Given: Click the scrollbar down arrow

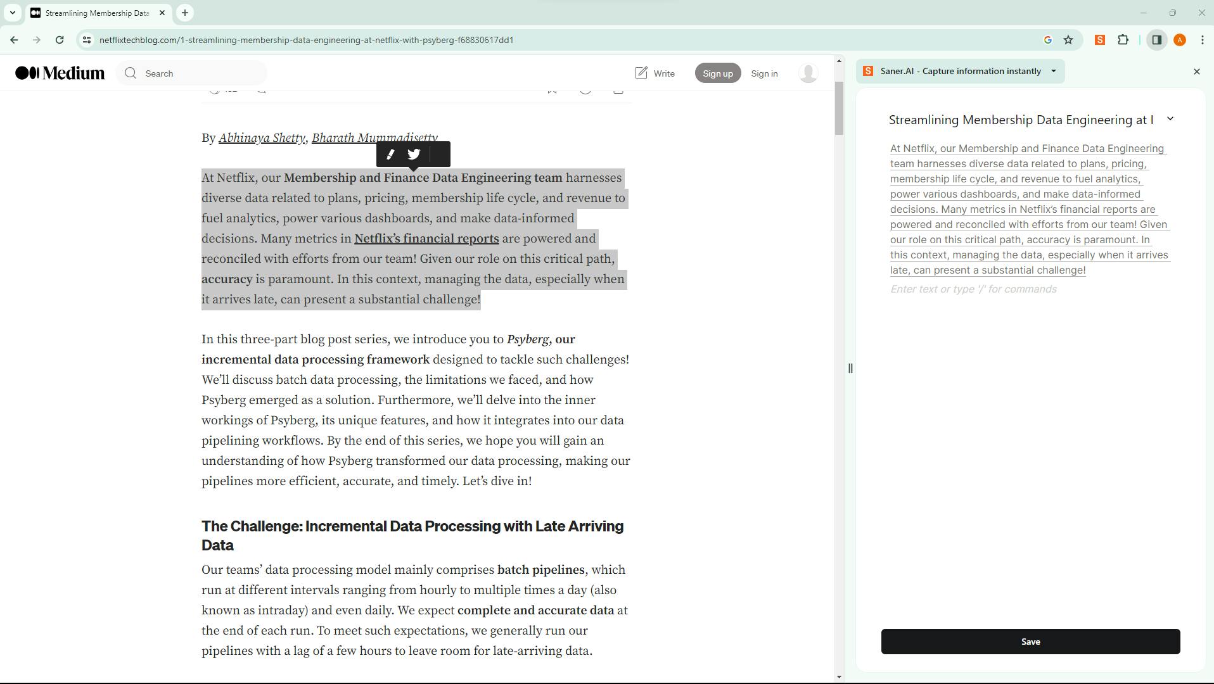Looking at the screenshot, I should pyautogui.click(x=839, y=677).
